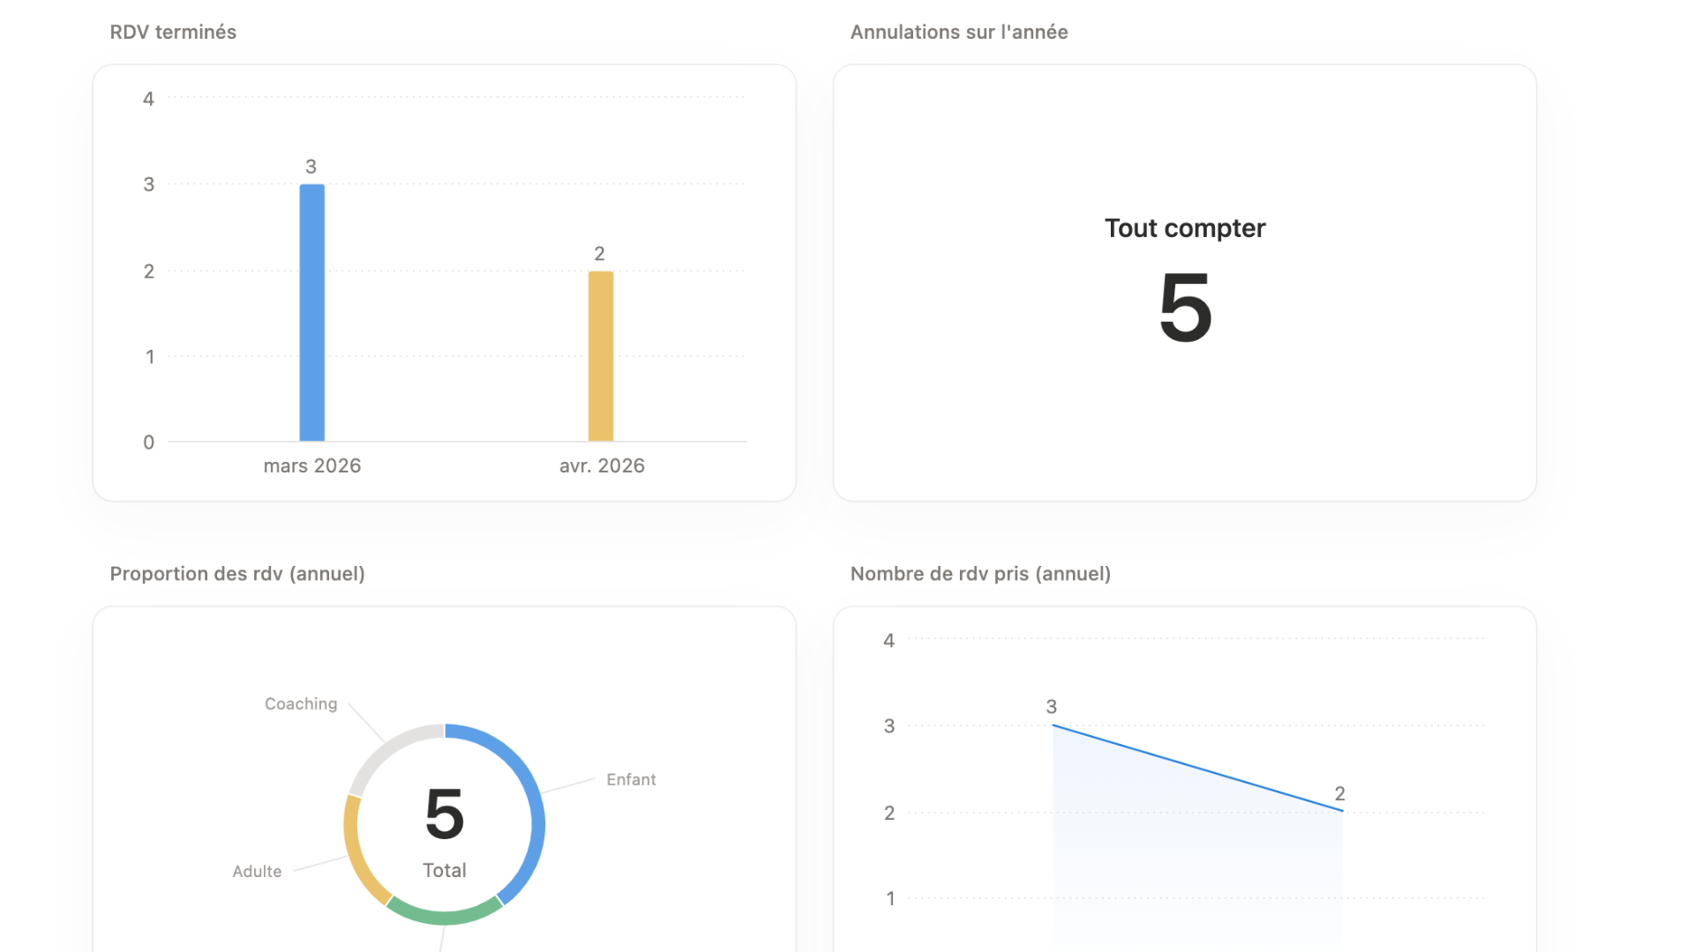
Task: Click the line chart point labeled 2
Action: [x=1342, y=811]
